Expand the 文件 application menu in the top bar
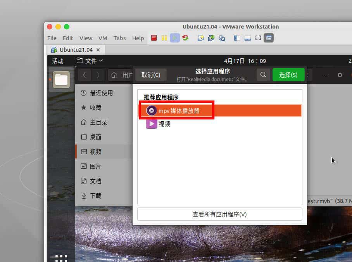 (x=90, y=61)
